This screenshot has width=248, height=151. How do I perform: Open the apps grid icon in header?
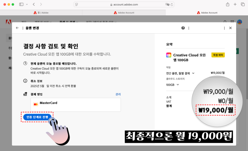click(x=232, y=21)
